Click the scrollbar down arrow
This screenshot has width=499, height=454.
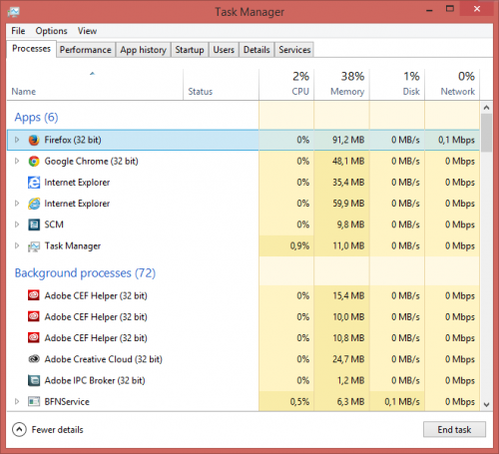pyautogui.click(x=486, y=405)
